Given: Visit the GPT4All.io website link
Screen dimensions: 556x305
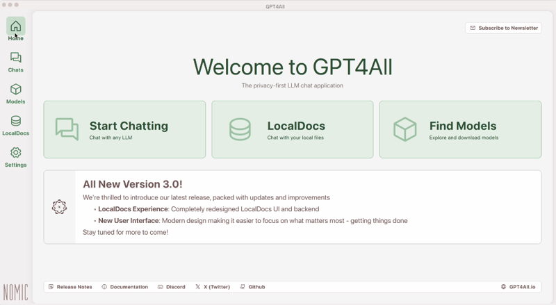Looking at the screenshot, I should click(x=523, y=287).
